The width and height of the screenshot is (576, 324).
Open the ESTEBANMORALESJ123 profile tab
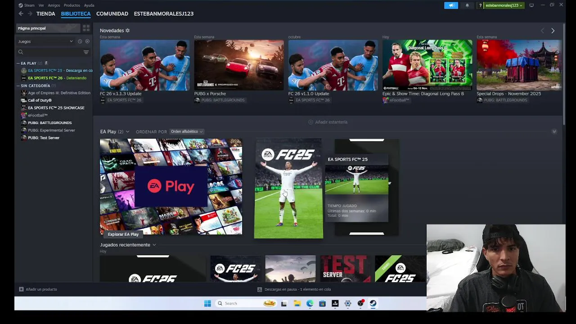(x=164, y=14)
